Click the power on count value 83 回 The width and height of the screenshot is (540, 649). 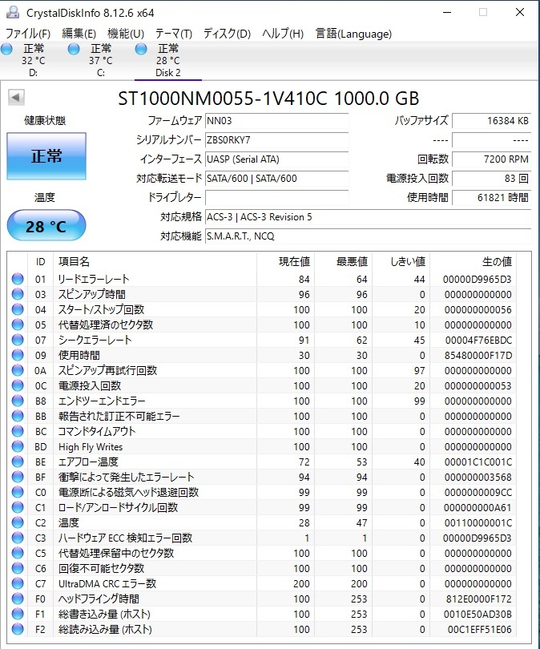pos(492,179)
